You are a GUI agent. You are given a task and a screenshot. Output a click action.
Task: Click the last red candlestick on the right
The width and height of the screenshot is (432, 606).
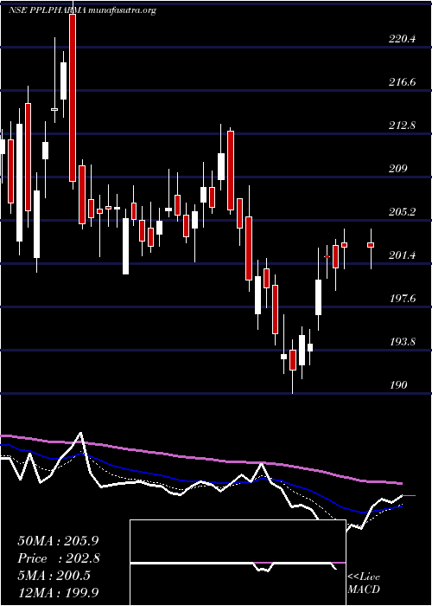pos(371,245)
